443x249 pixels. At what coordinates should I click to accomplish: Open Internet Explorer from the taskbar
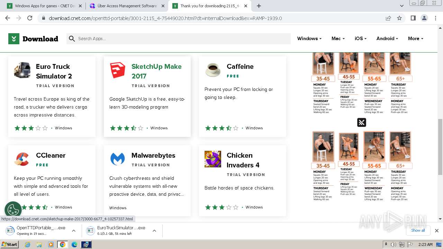28,245
